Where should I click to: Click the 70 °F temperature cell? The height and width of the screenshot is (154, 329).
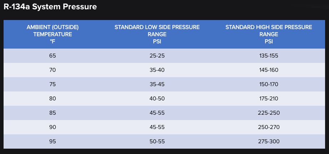(x=53, y=70)
